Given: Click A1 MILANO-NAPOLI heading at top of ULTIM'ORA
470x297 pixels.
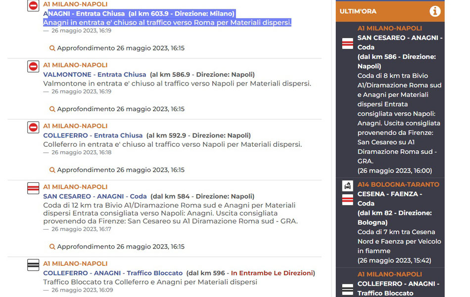Looking at the screenshot, I should click(x=390, y=28).
